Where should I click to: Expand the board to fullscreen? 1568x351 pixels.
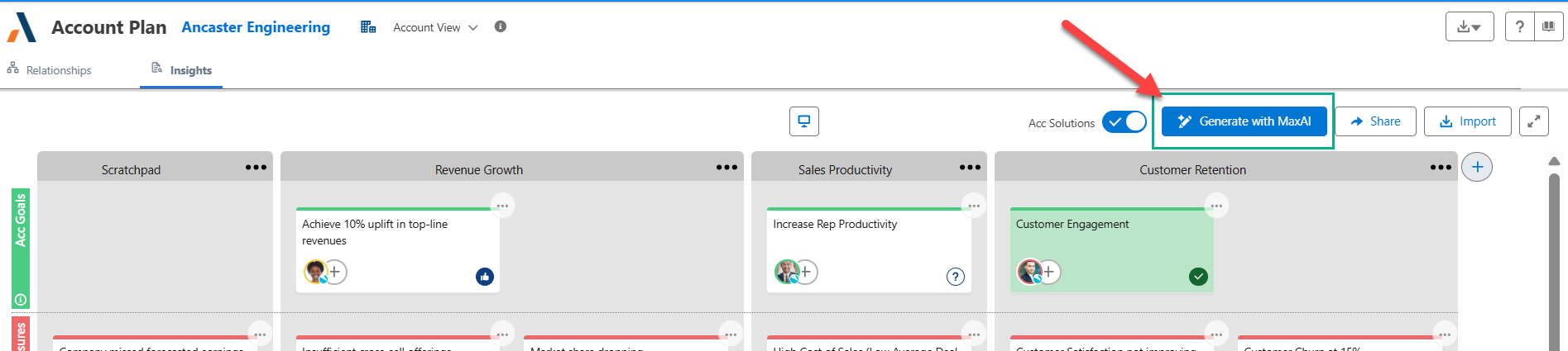coord(1534,121)
